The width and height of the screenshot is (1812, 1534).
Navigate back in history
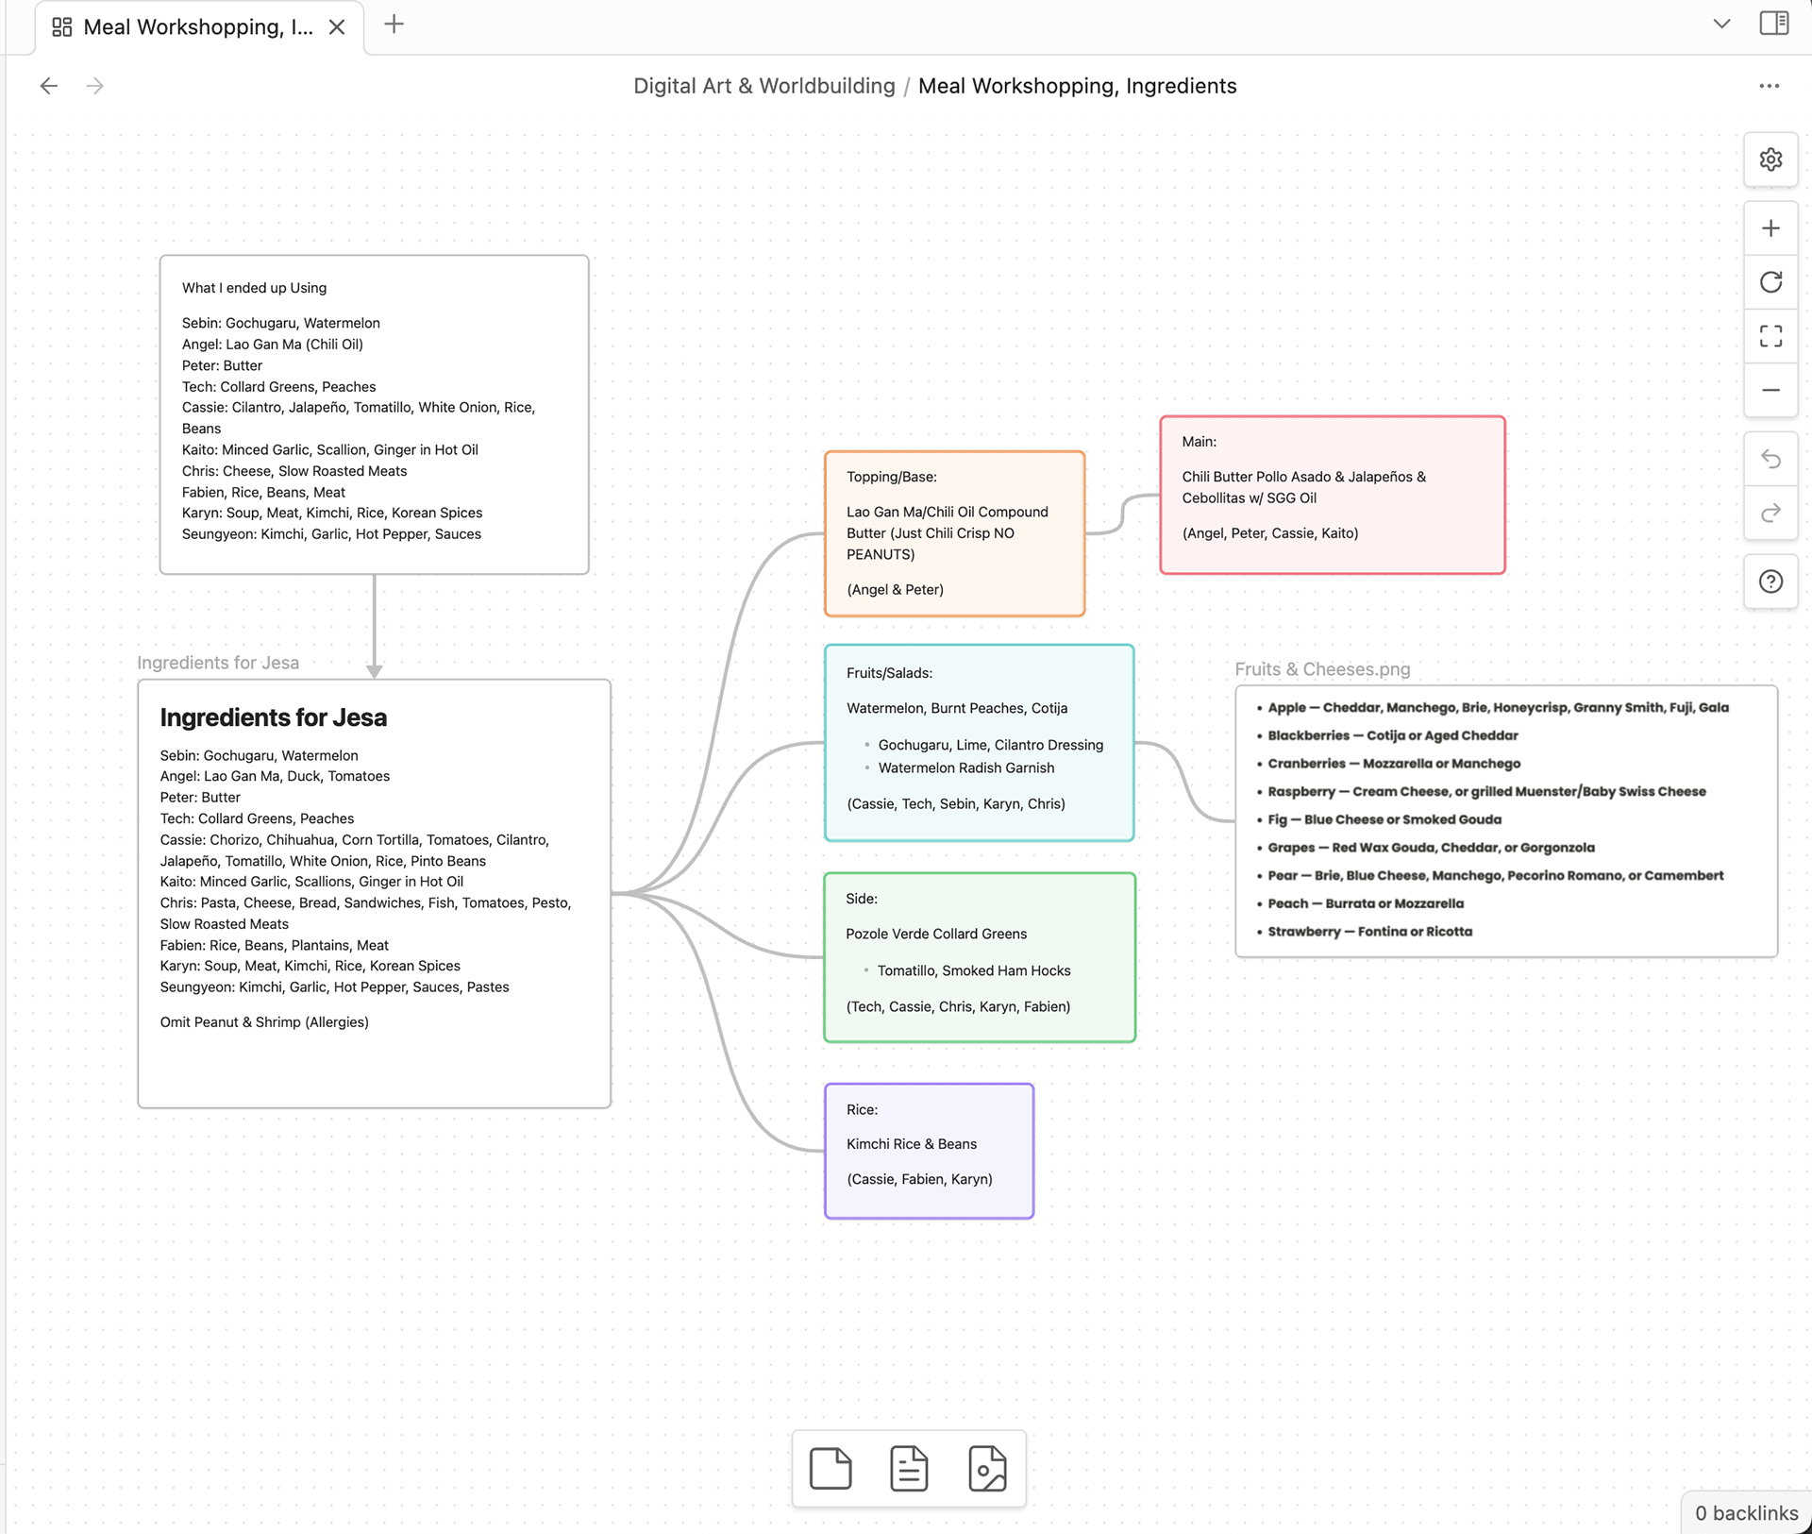tap(49, 86)
